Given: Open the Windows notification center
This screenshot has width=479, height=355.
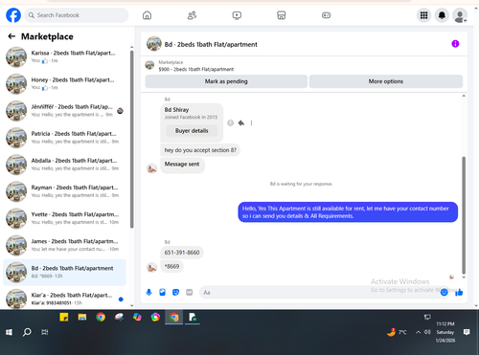Looking at the screenshot, I should click(x=467, y=332).
